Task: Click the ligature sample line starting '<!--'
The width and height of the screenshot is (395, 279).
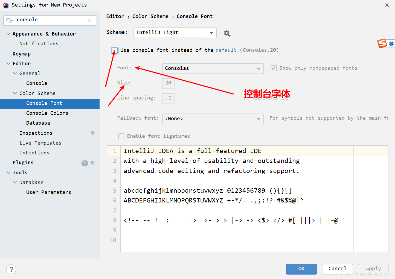Action: [x=231, y=221]
